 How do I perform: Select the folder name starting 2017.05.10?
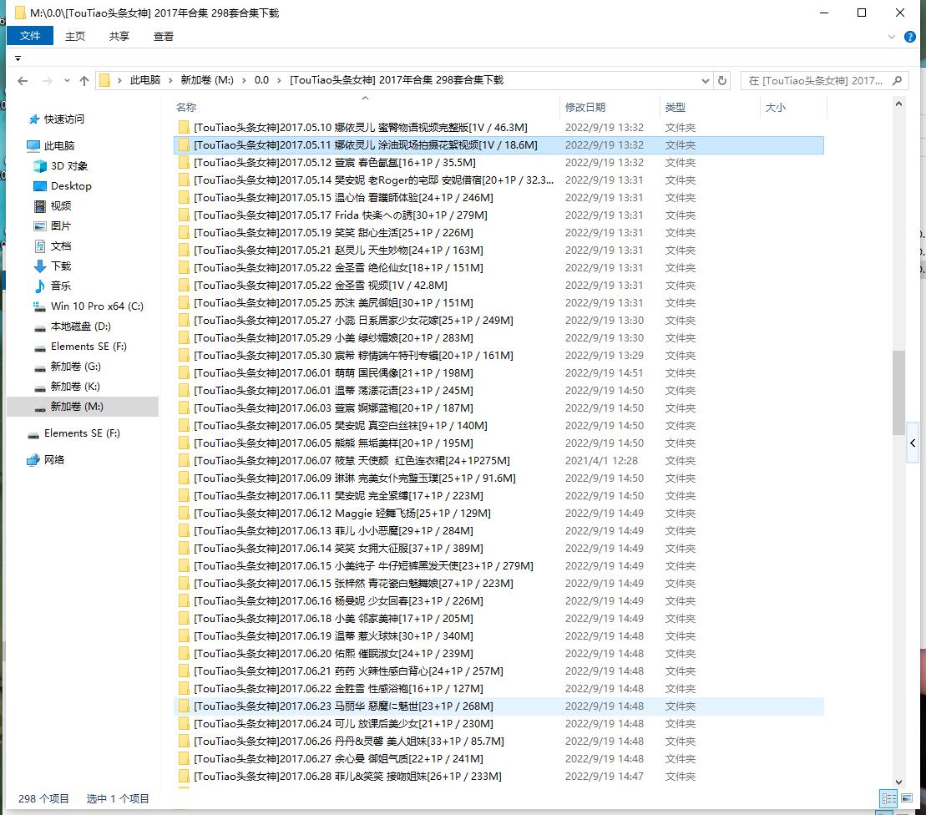tap(361, 128)
